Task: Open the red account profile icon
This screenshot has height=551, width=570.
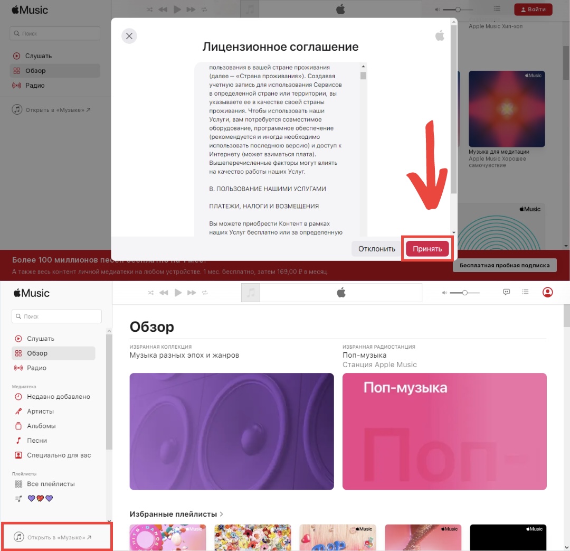Action: [x=547, y=292]
